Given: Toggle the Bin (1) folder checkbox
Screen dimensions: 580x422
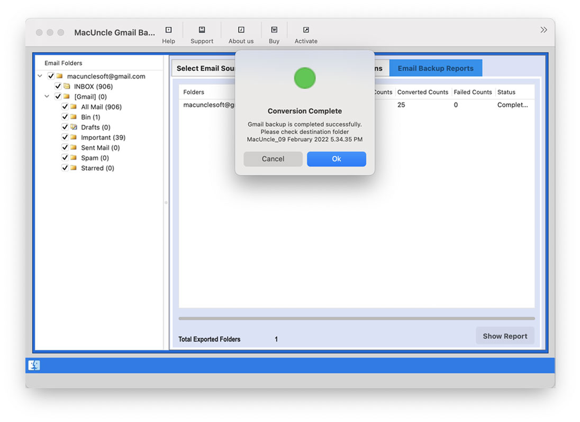Looking at the screenshot, I should 65,117.
